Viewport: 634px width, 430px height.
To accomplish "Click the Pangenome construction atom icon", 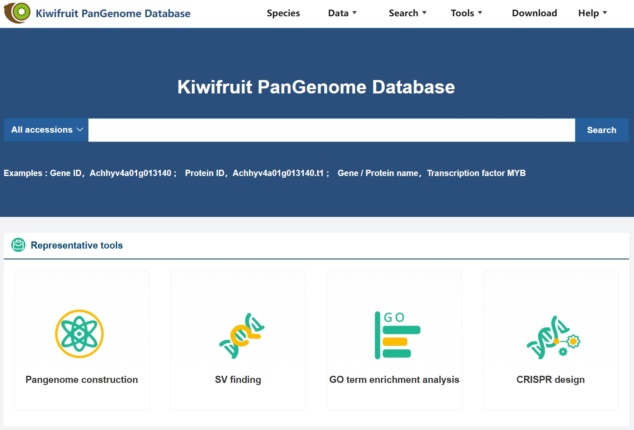I will click(79, 334).
